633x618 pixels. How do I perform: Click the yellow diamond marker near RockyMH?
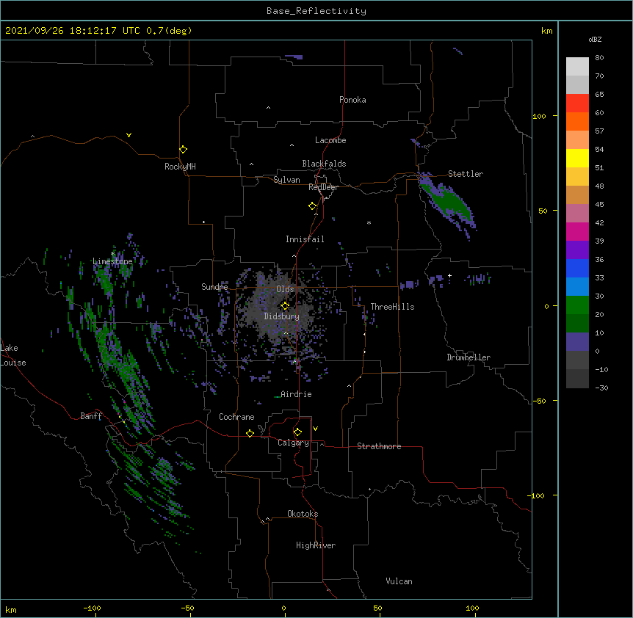(x=183, y=150)
